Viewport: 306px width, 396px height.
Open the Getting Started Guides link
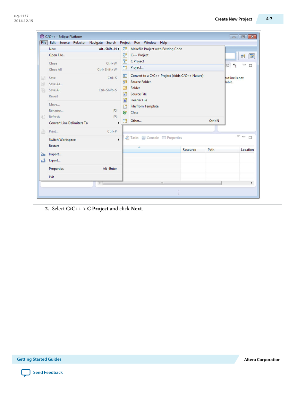39,359
